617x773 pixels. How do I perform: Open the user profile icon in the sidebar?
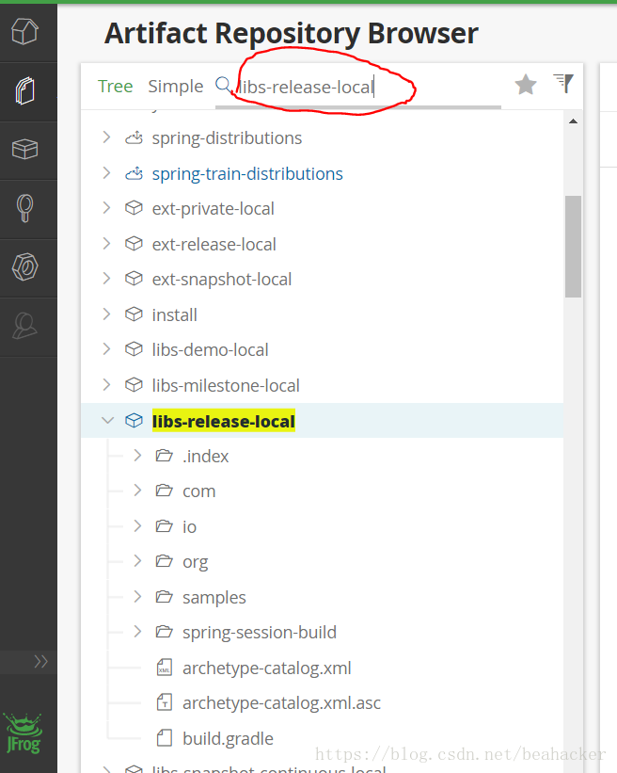click(24, 326)
